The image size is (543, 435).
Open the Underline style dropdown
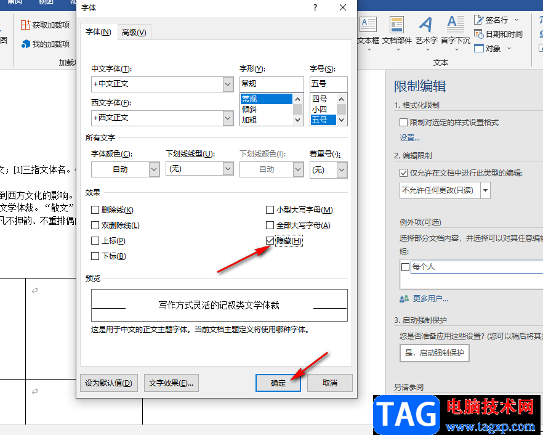click(228, 169)
